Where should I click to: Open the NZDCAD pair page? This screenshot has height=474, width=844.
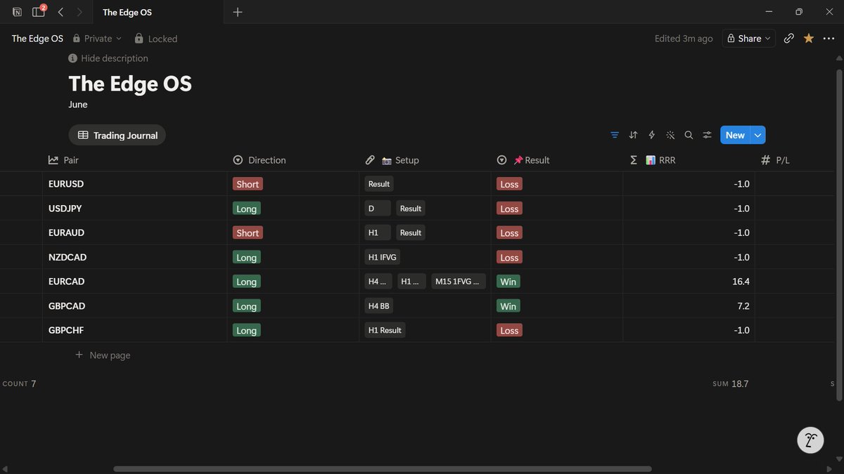68,257
